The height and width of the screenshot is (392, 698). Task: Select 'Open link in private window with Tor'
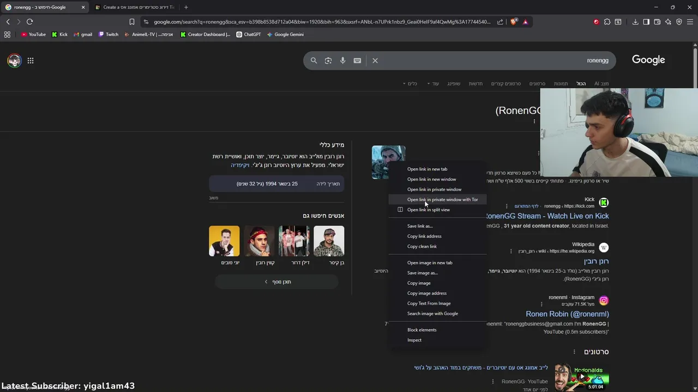point(437,199)
